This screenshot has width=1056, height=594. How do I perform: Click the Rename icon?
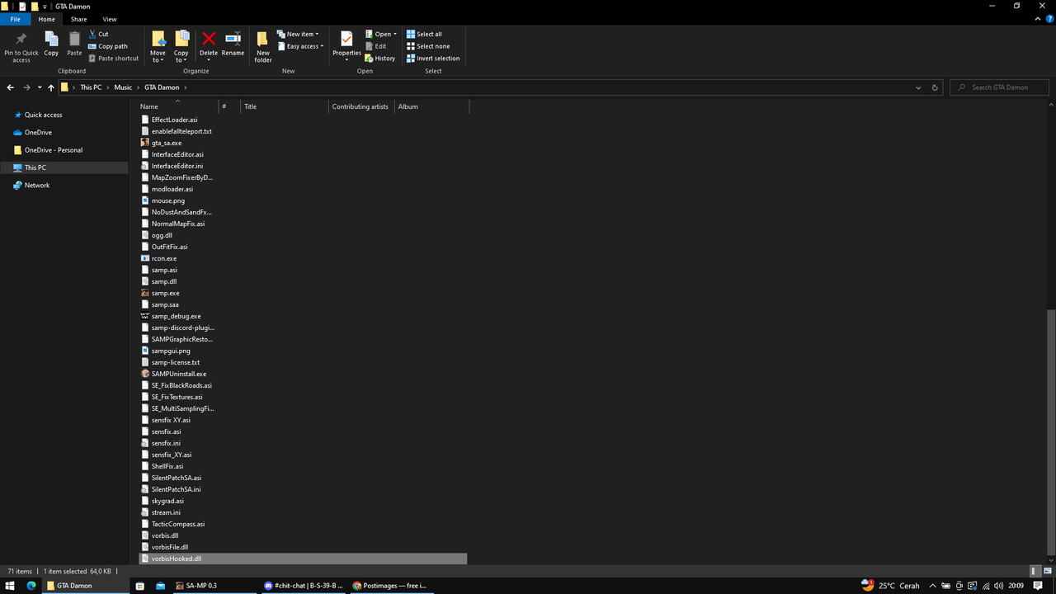(x=233, y=45)
